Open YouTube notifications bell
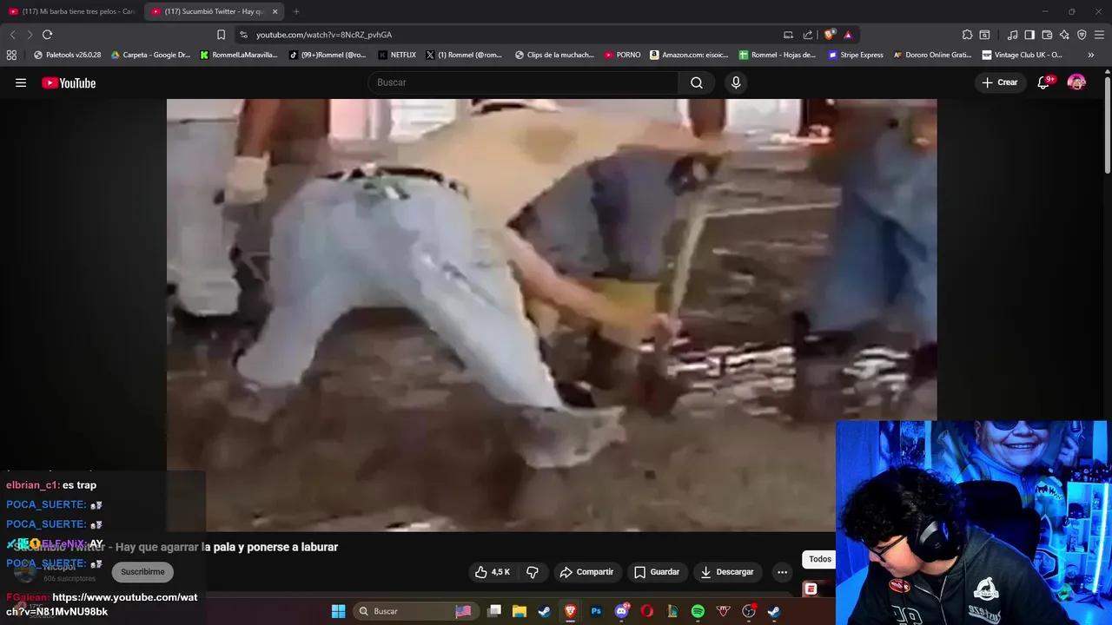 1044,82
